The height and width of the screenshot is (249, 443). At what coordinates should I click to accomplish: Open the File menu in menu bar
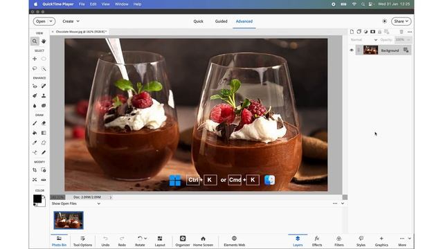coord(82,4)
